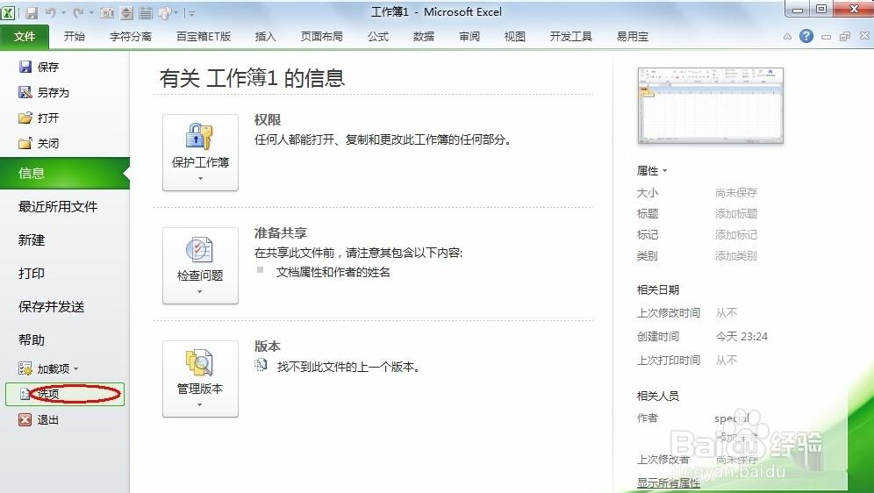Switch to the 审阅 ribbon tab

coord(469,37)
